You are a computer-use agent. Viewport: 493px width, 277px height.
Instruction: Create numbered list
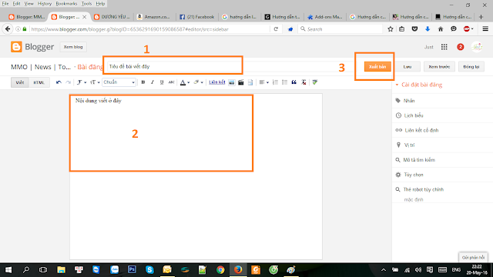[275, 82]
